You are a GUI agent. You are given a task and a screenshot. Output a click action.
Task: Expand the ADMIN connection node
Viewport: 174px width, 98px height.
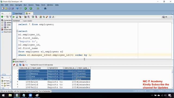pos(2,23)
